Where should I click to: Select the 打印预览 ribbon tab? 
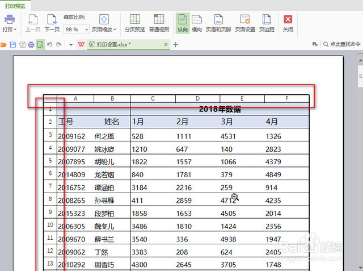[15, 6]
